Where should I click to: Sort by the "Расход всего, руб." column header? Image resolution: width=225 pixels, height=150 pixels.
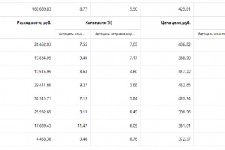coord(34,23)
